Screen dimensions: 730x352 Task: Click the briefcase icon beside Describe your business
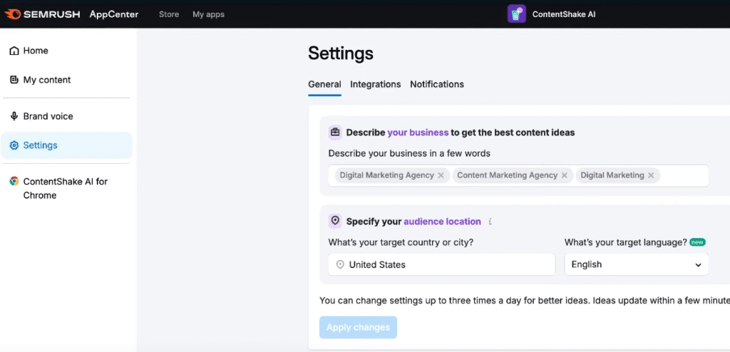click(335, 133)
